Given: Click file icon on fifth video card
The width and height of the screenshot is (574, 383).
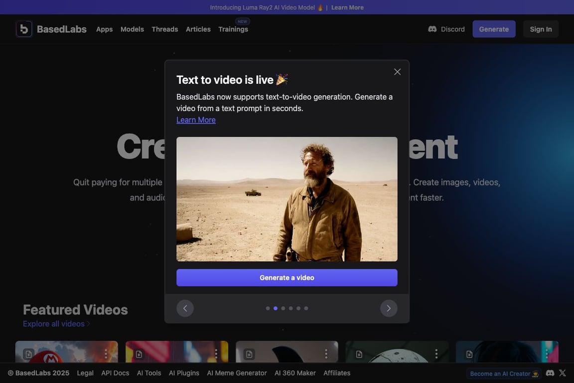Looking at the screenshot, I should point(469,354).
